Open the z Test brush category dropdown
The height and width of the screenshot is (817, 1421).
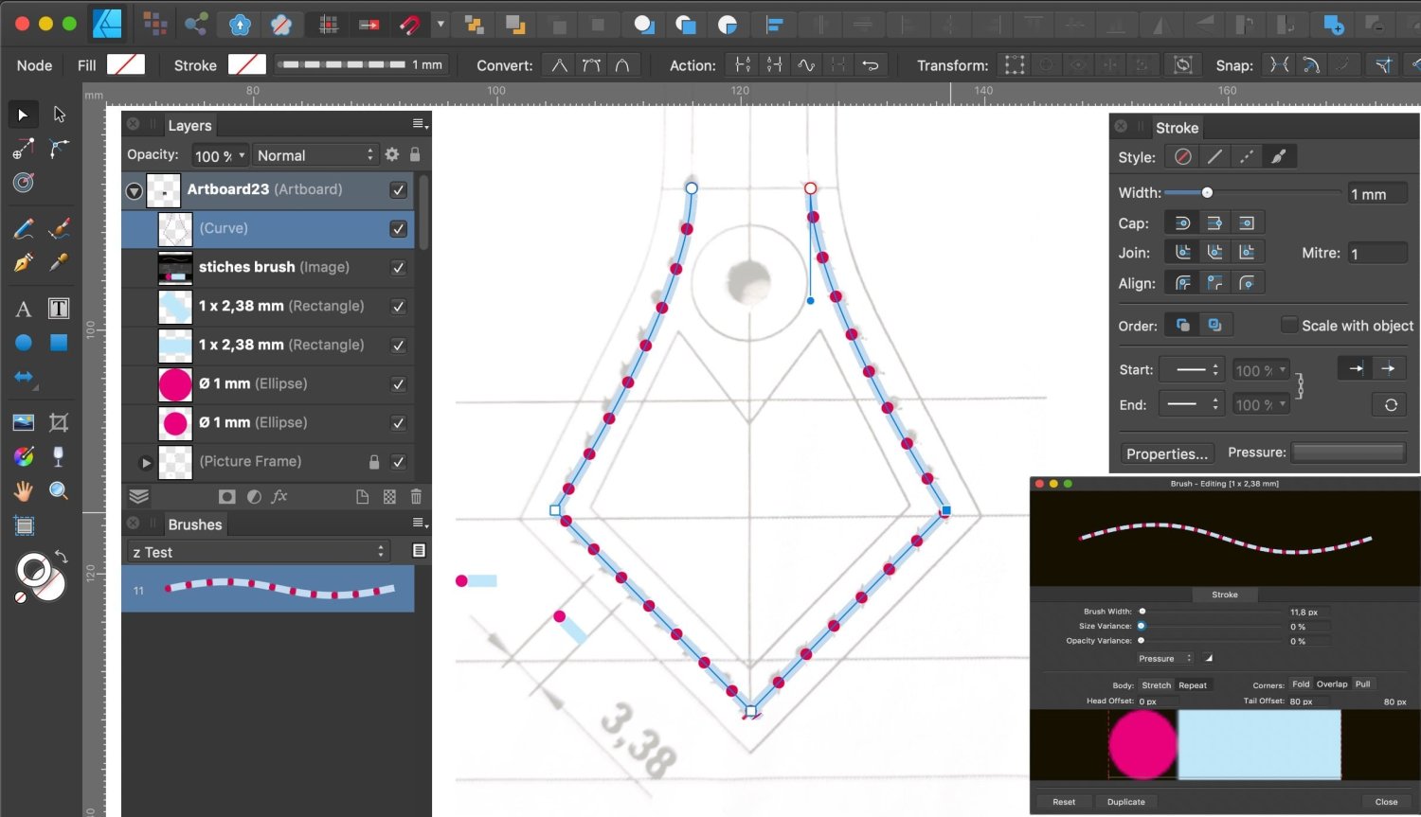[259, 552]
